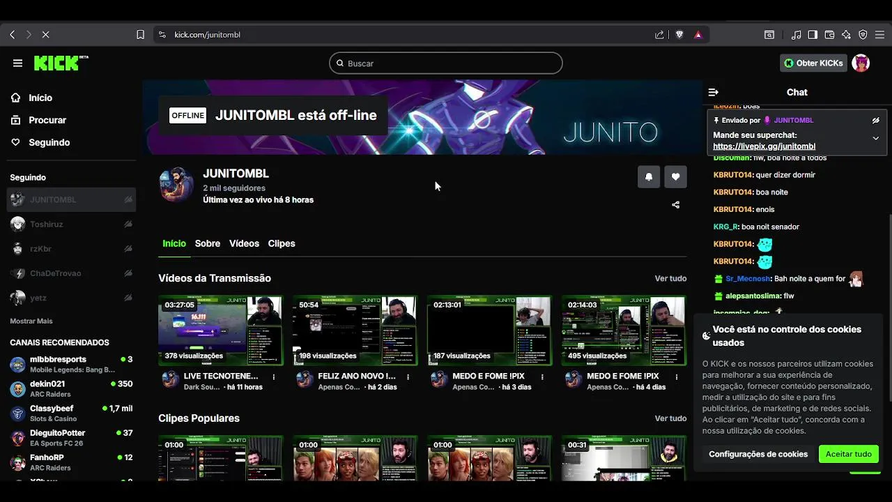The width and height of the screenshot is (892, 502).
Task: Open recommended channel FanhoRP
Action: (71, 462)
